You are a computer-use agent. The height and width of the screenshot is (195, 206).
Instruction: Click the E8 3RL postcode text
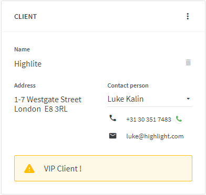pyautogui.click(x=56, y=109)
